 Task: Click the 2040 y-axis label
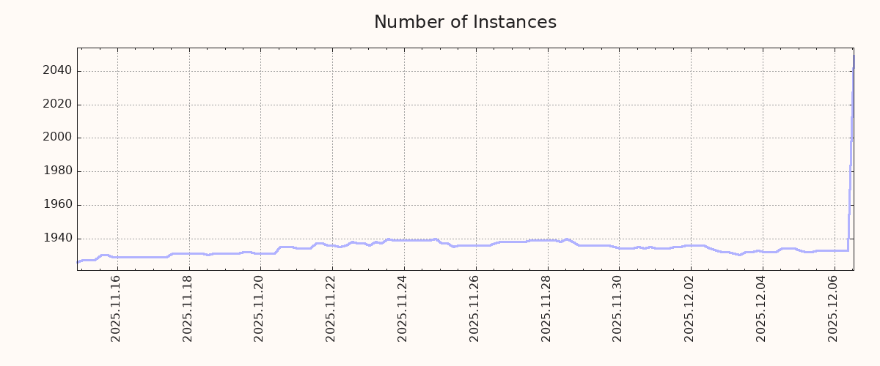tap(57, 71)
